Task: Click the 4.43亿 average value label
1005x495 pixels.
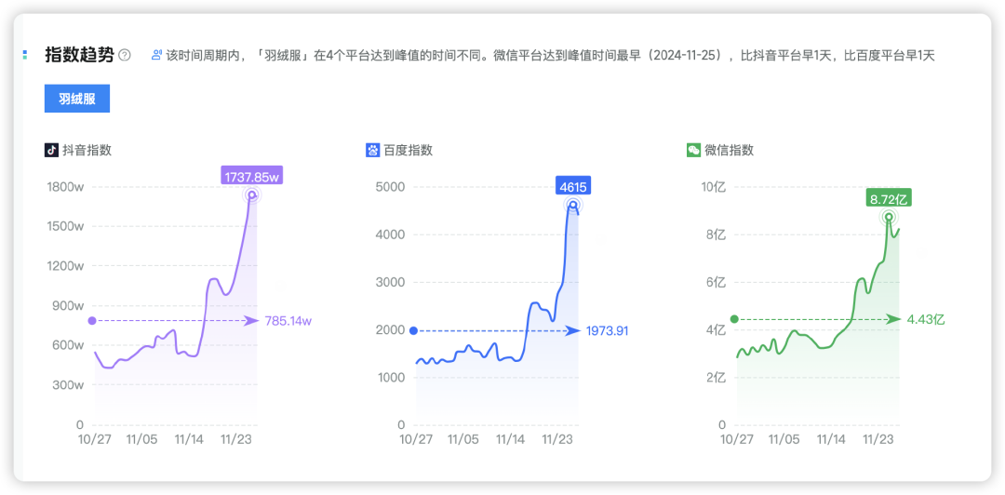Action: 926,319
